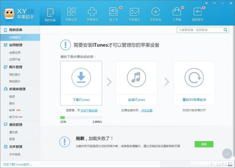Click the 重启XY苹果助手 label

[x=194, y=100]
